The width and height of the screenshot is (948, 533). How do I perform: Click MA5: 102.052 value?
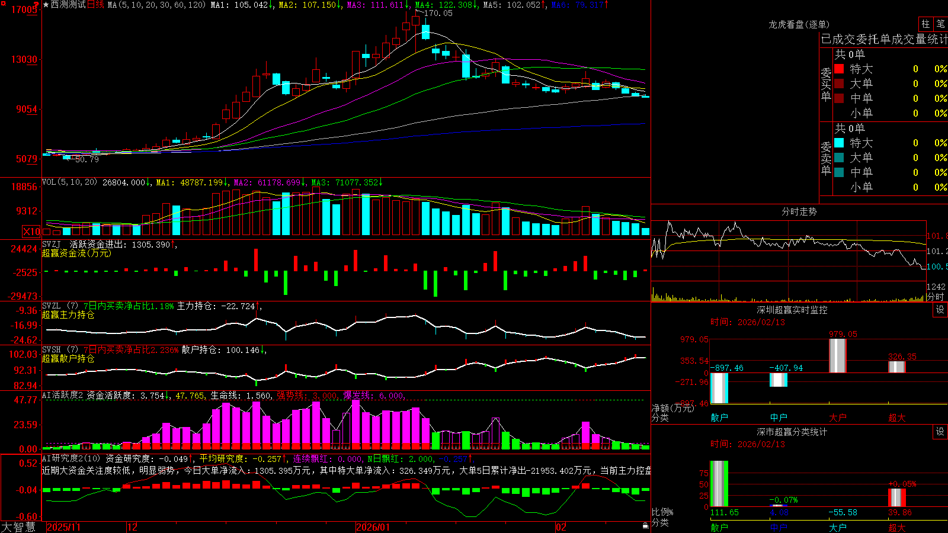coord(514,5)
